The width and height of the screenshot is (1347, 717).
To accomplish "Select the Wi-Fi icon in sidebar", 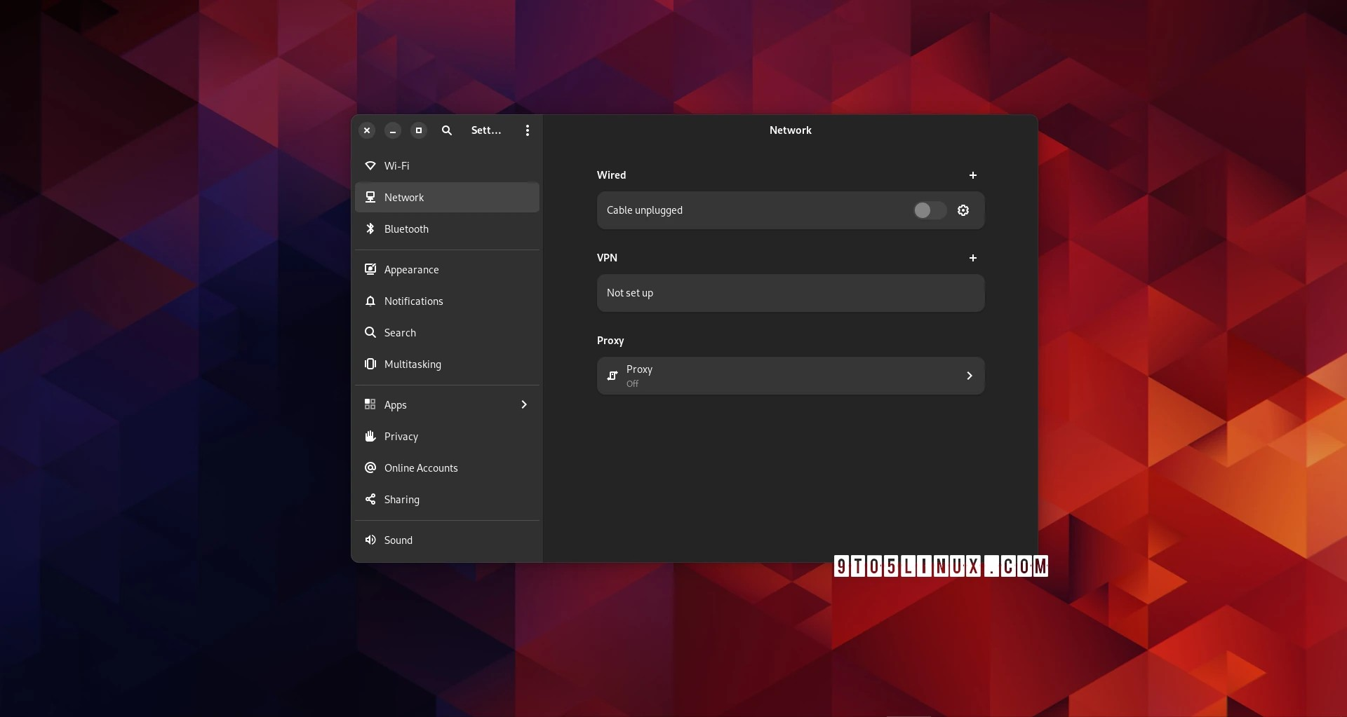I will click(370, 166).
